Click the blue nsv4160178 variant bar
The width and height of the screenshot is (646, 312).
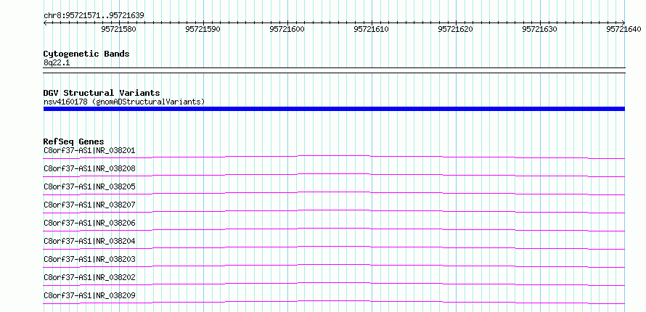(x=334, y=109)
